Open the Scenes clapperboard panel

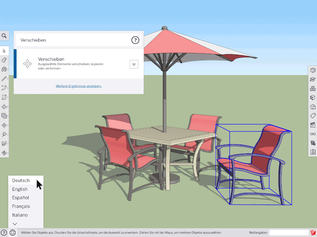coord(313,125)
